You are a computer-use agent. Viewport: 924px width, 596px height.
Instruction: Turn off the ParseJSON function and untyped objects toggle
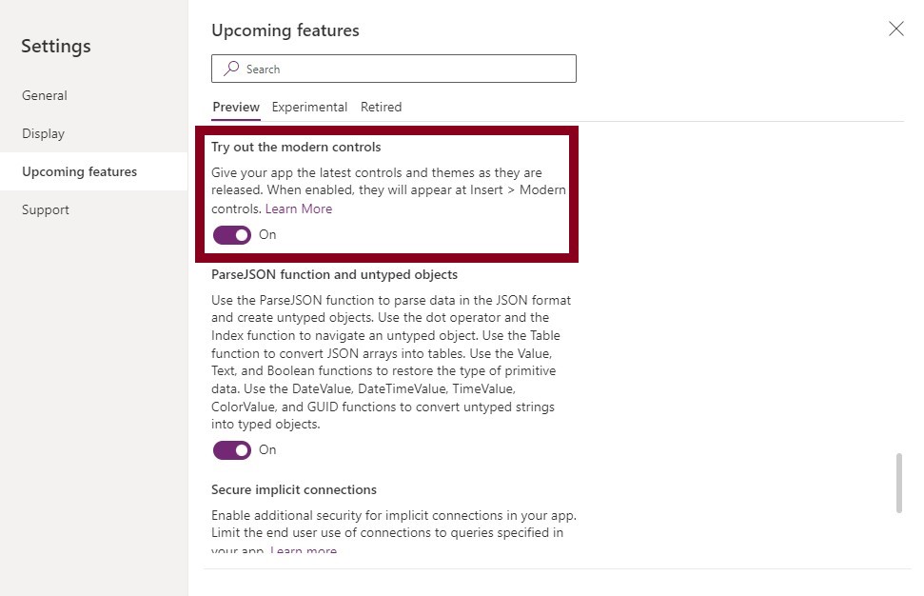pos(231,450)
